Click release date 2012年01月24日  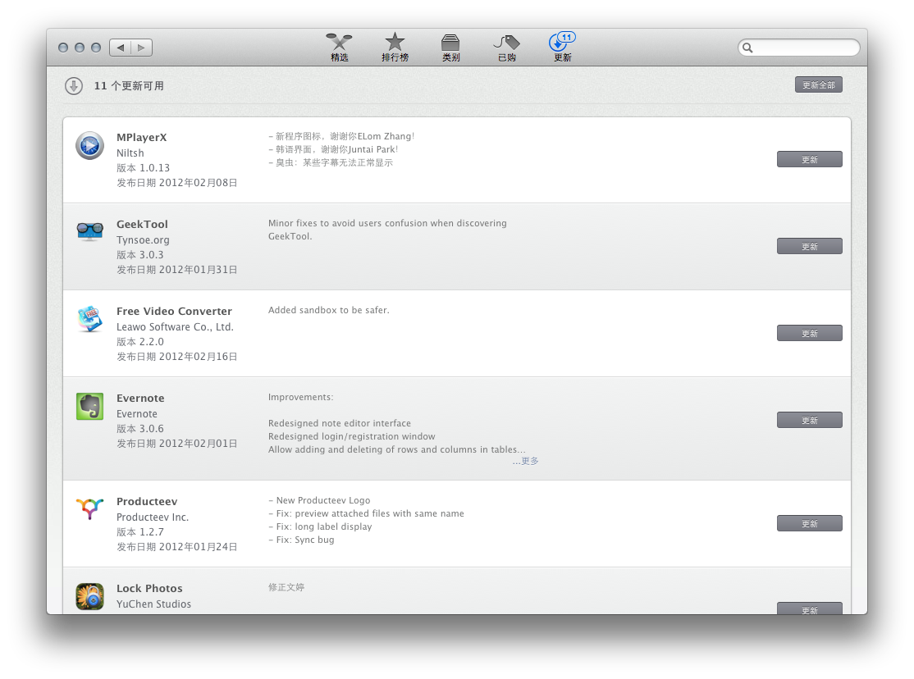(199, 547)
